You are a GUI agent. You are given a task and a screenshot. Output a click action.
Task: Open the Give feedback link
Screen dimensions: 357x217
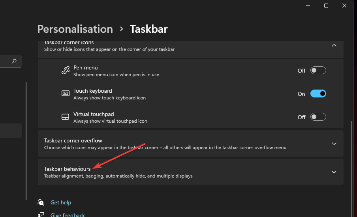pos(68,215)
